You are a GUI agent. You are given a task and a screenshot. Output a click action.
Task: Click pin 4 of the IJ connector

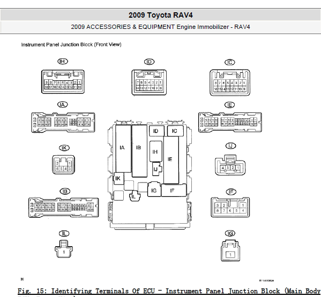pyautogui.click(x=223, y=168)
